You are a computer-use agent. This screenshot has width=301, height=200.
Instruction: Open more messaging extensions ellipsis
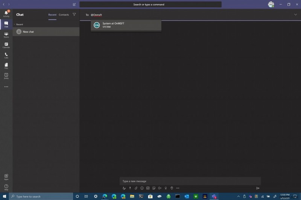(178, 188)
